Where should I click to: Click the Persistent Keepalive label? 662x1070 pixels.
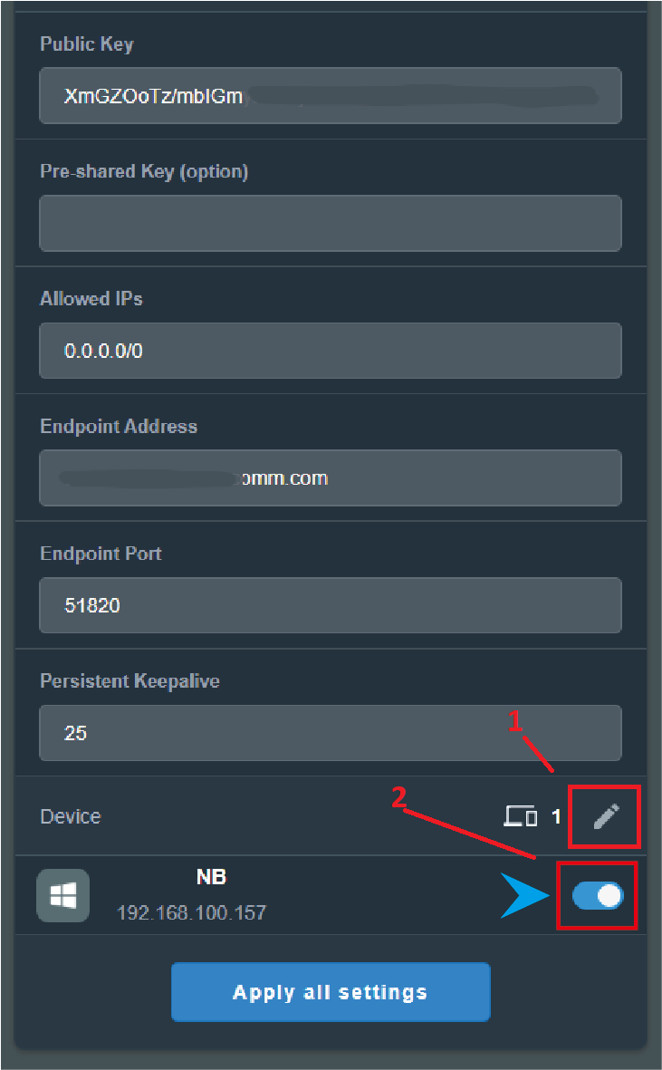[x=130, y=680]
